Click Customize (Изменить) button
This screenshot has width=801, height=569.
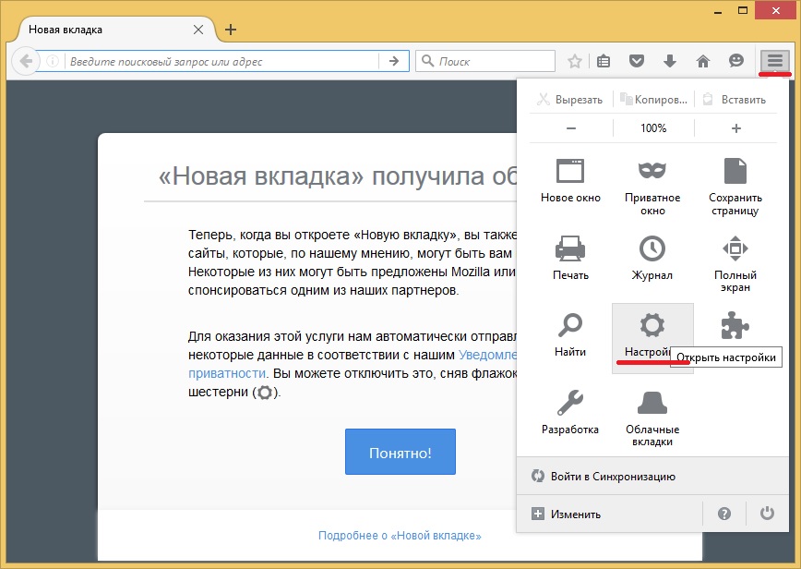pyautogui.click(x=609, y=514)
